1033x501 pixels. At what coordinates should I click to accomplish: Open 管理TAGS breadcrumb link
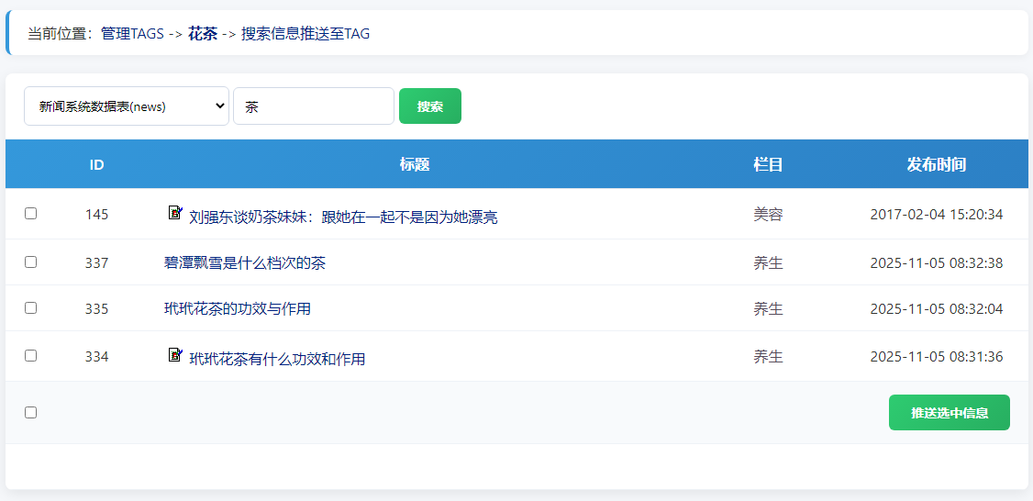tap(132, 34)
